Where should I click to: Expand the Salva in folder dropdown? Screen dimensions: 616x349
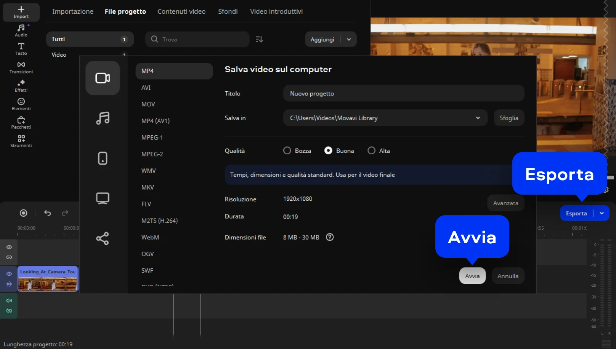478,118
